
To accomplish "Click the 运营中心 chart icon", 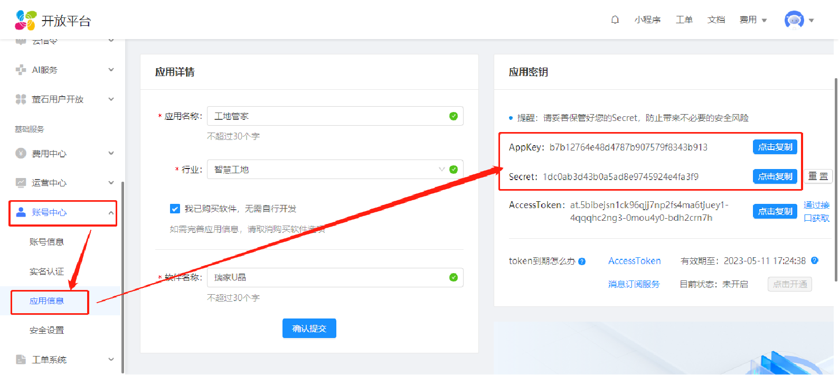I will 21,183.
